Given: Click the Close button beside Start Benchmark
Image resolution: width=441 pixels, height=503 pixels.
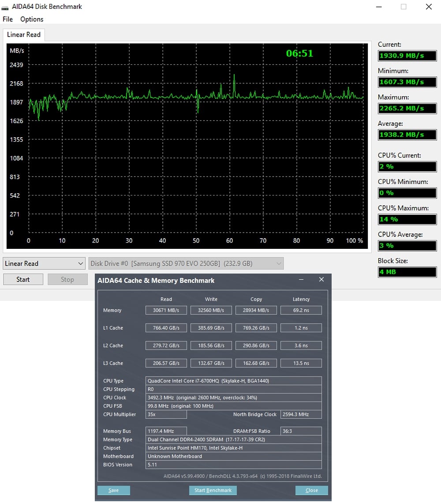Looking at the screenshot, I should 312,490.
